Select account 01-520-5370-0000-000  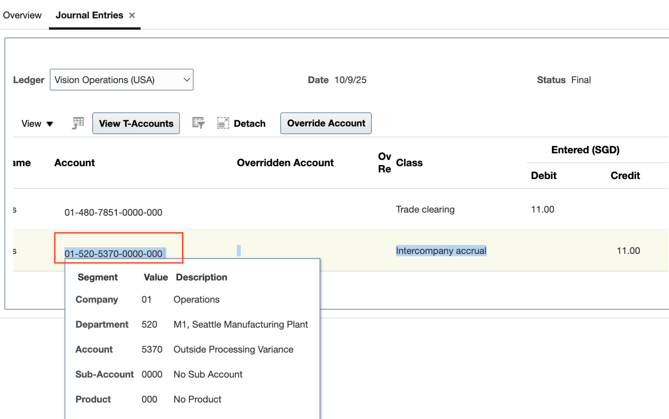(114, 254)
